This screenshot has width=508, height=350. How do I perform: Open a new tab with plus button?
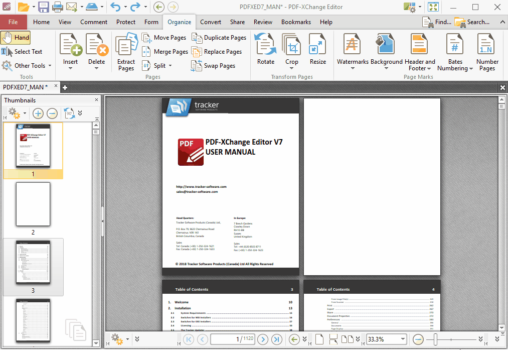tap(65, 87)
